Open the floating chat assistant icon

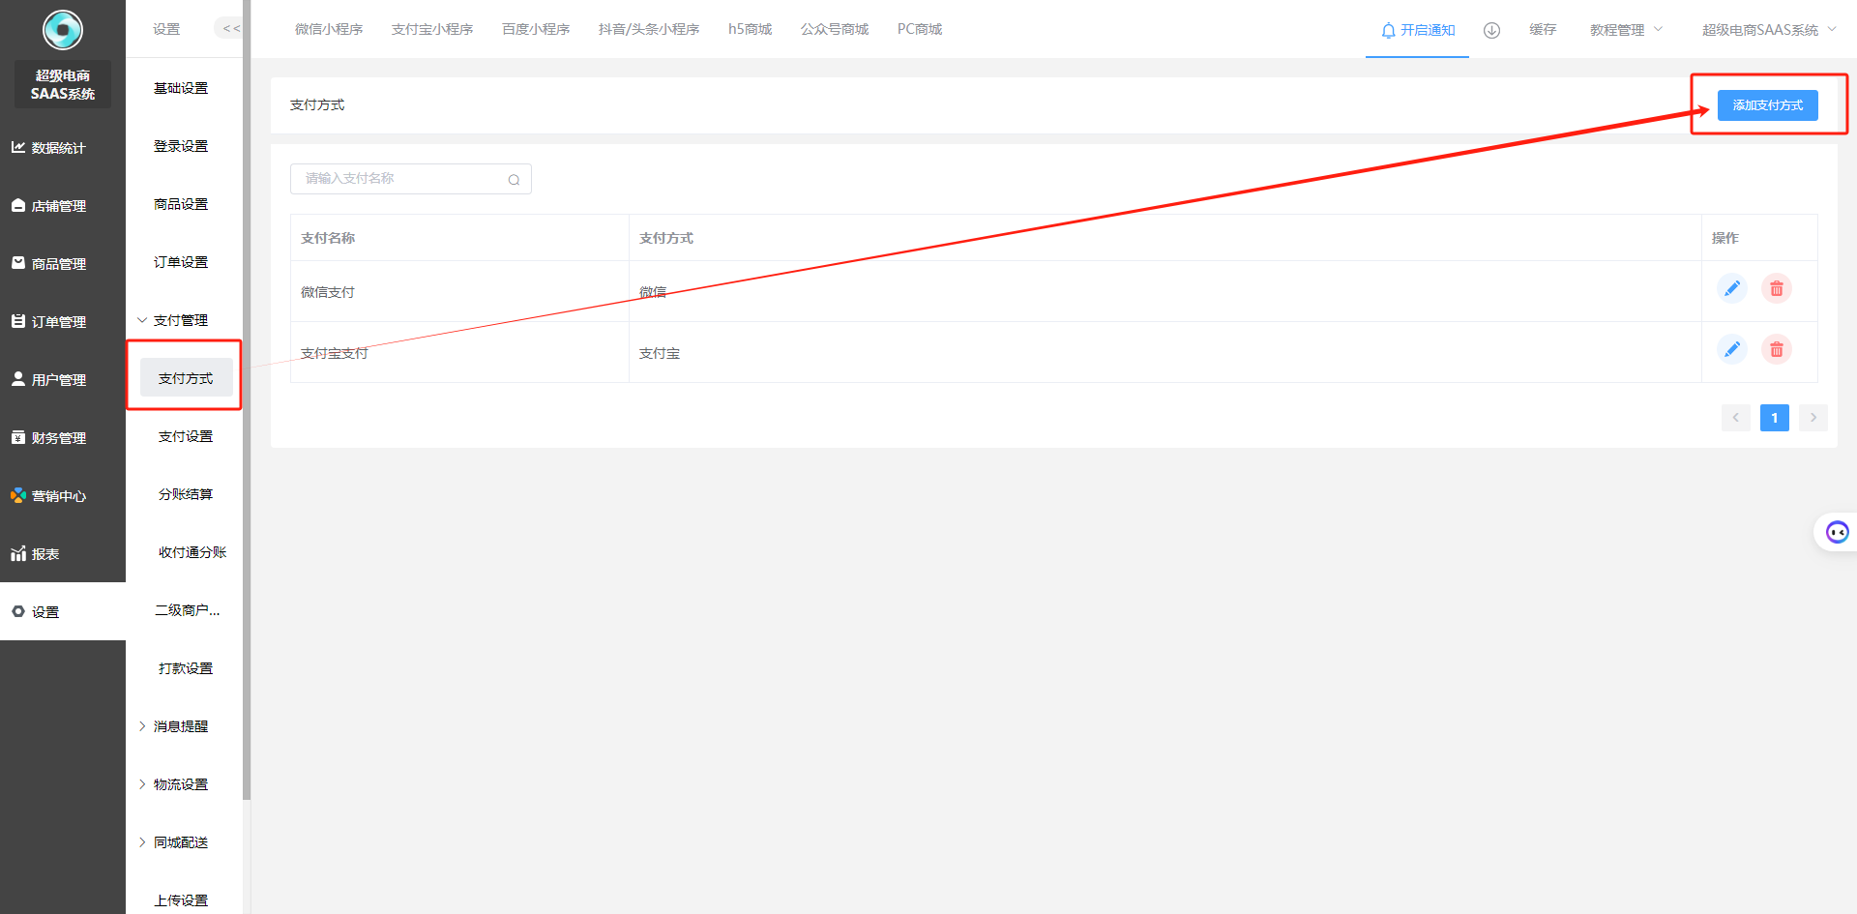click(1837, 532)
